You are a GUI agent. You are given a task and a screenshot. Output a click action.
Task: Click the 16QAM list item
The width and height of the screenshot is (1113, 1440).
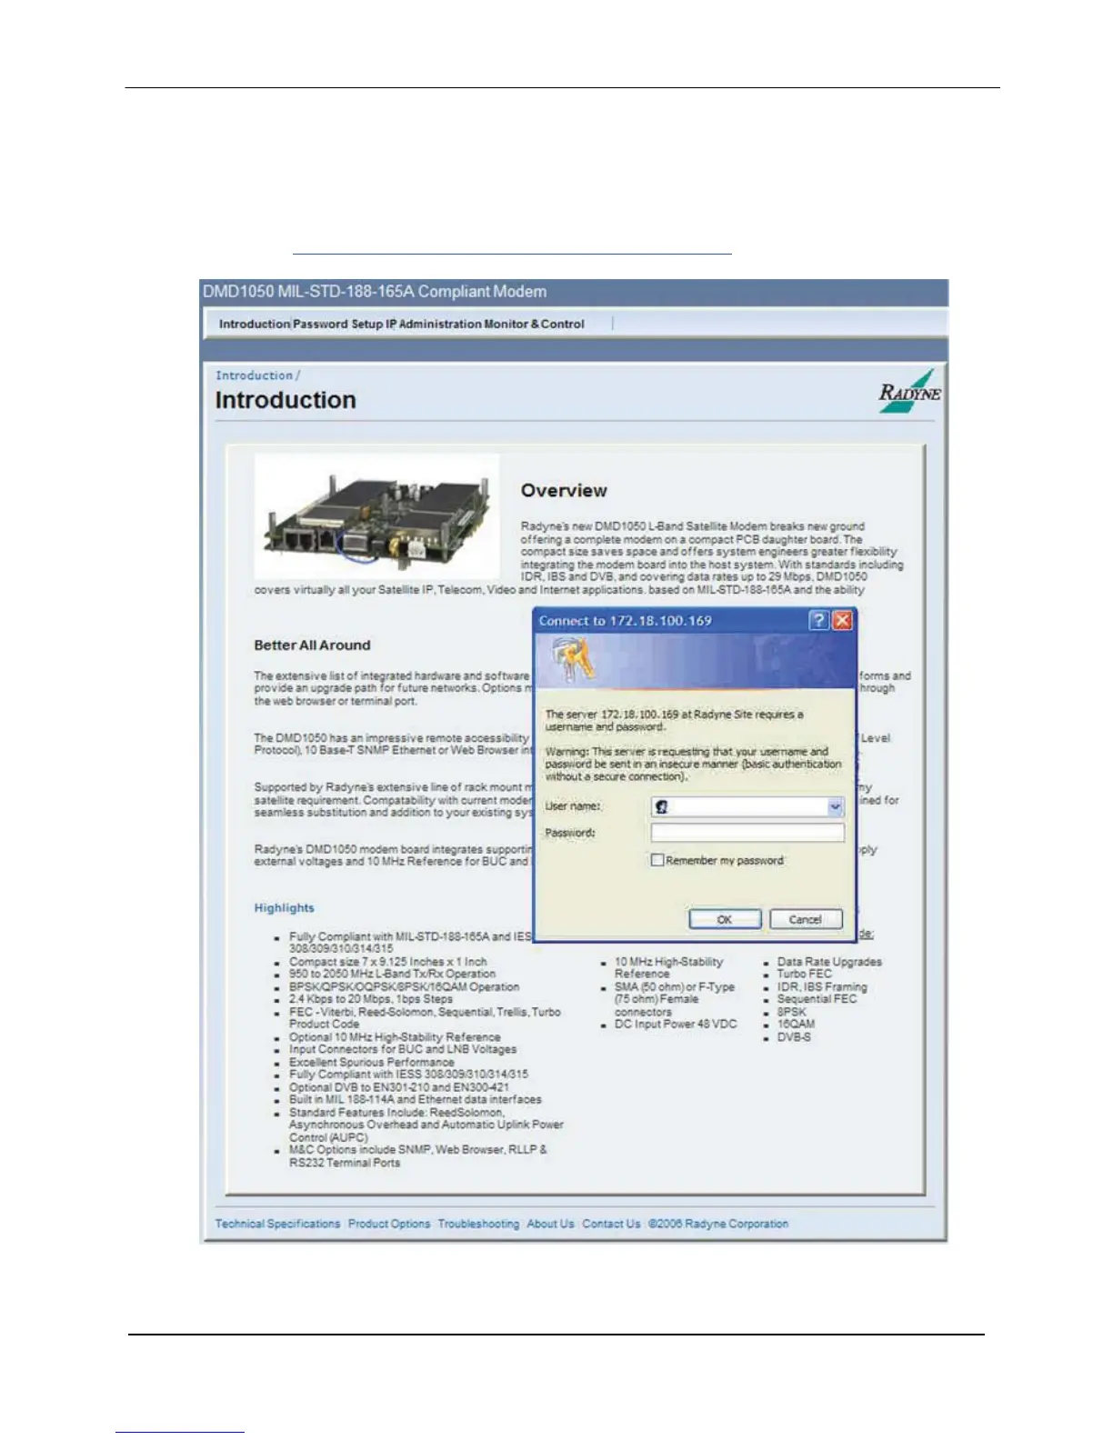pos(796,1025)
